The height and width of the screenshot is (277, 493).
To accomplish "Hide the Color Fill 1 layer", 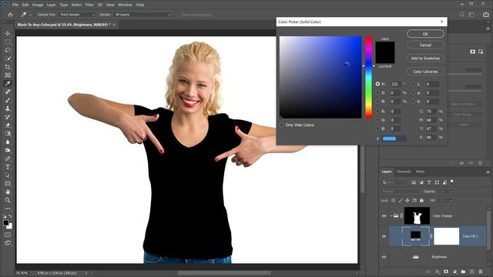I will [x=384, y=236].
